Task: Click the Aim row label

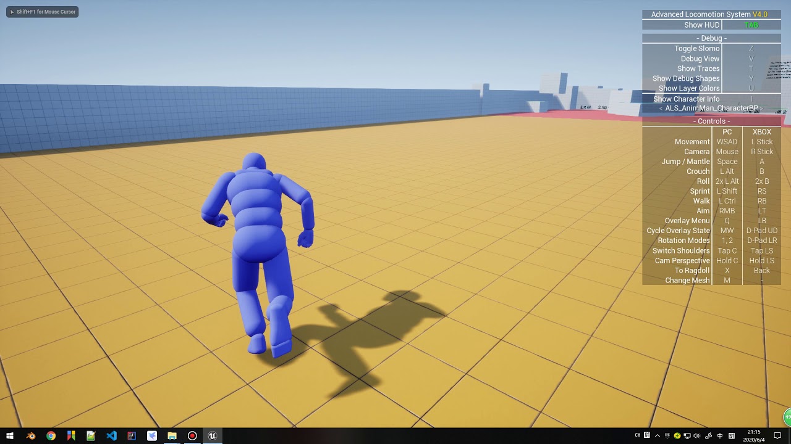Action: click(703, 211)
